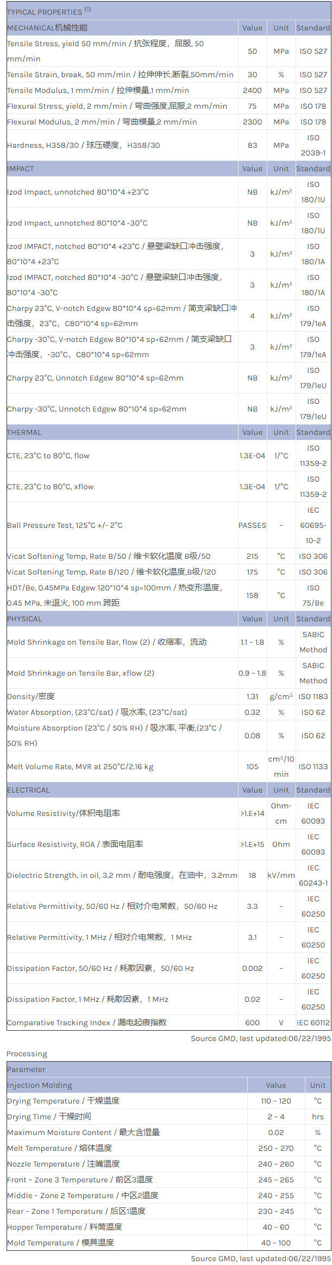The width and height of the screenshot is (332, 1265).
Task: Click the ELECTRICAL section header
Action: pyautogui.click(x=28, y=790)
